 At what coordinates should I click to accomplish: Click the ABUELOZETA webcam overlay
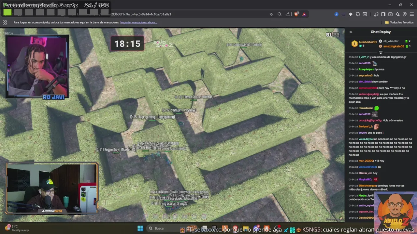52,188
